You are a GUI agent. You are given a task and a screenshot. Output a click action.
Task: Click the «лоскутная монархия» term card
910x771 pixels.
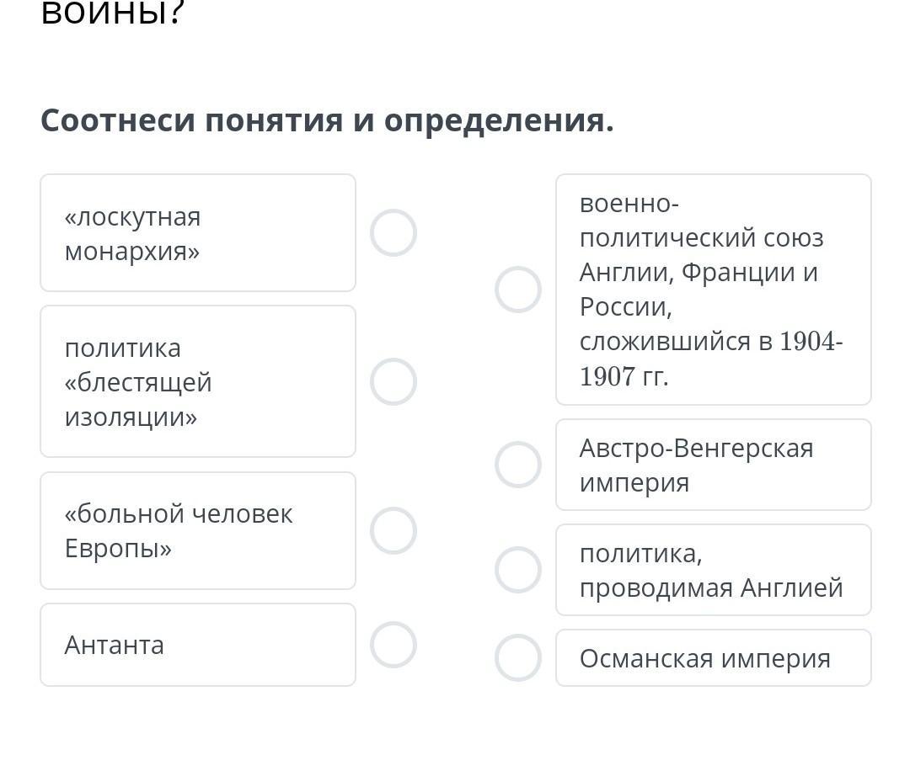(x=198, y=233)
